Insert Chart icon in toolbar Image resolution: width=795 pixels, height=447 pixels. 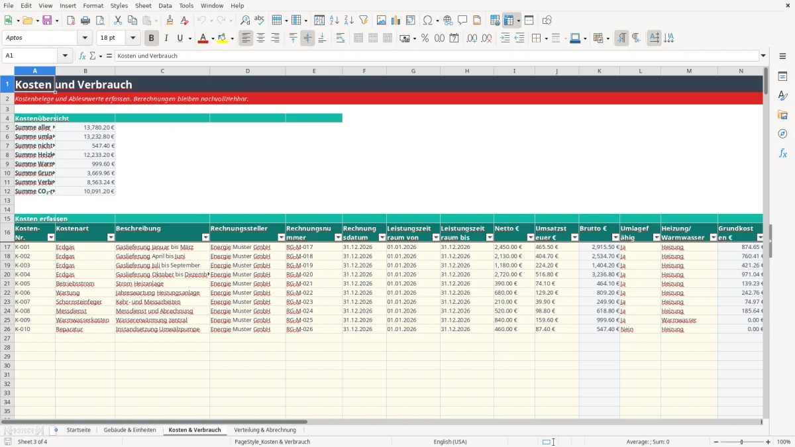(396, 21)
